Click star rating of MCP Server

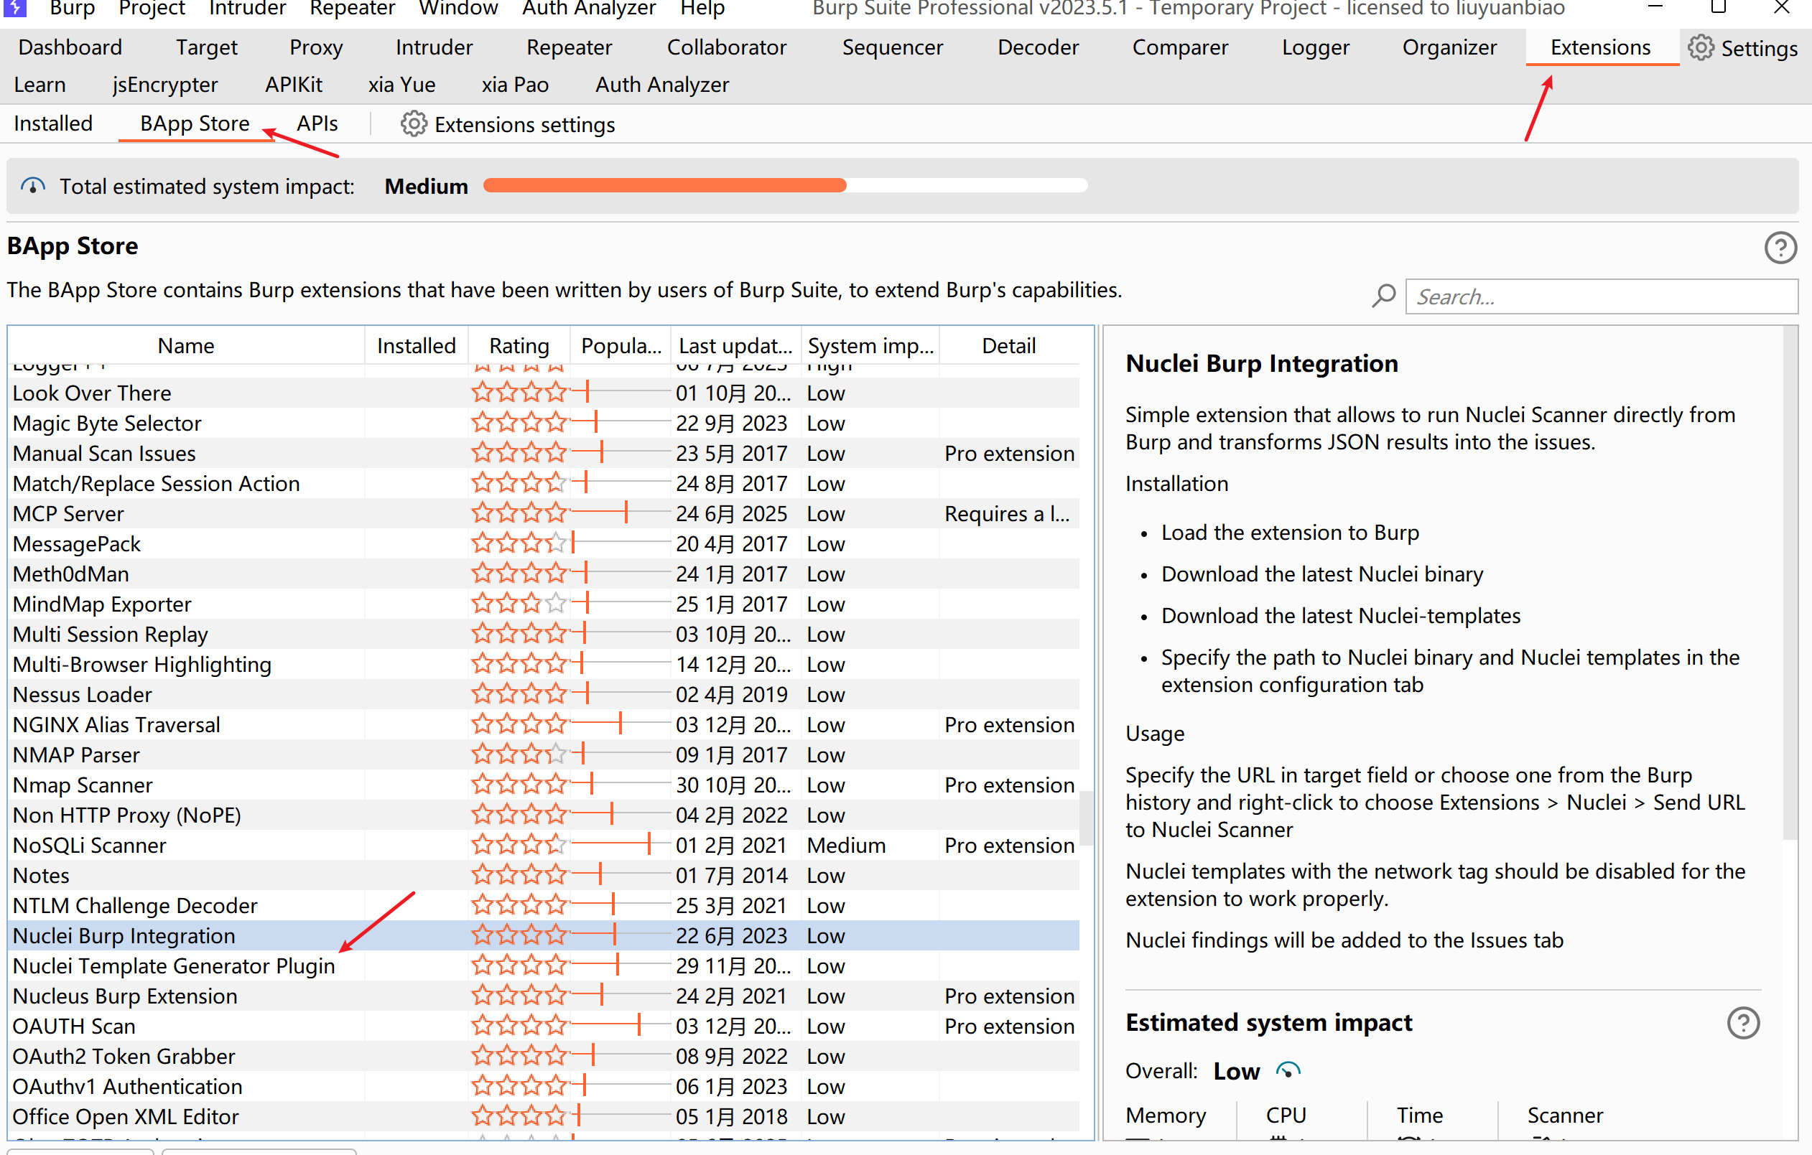(519, 513)
